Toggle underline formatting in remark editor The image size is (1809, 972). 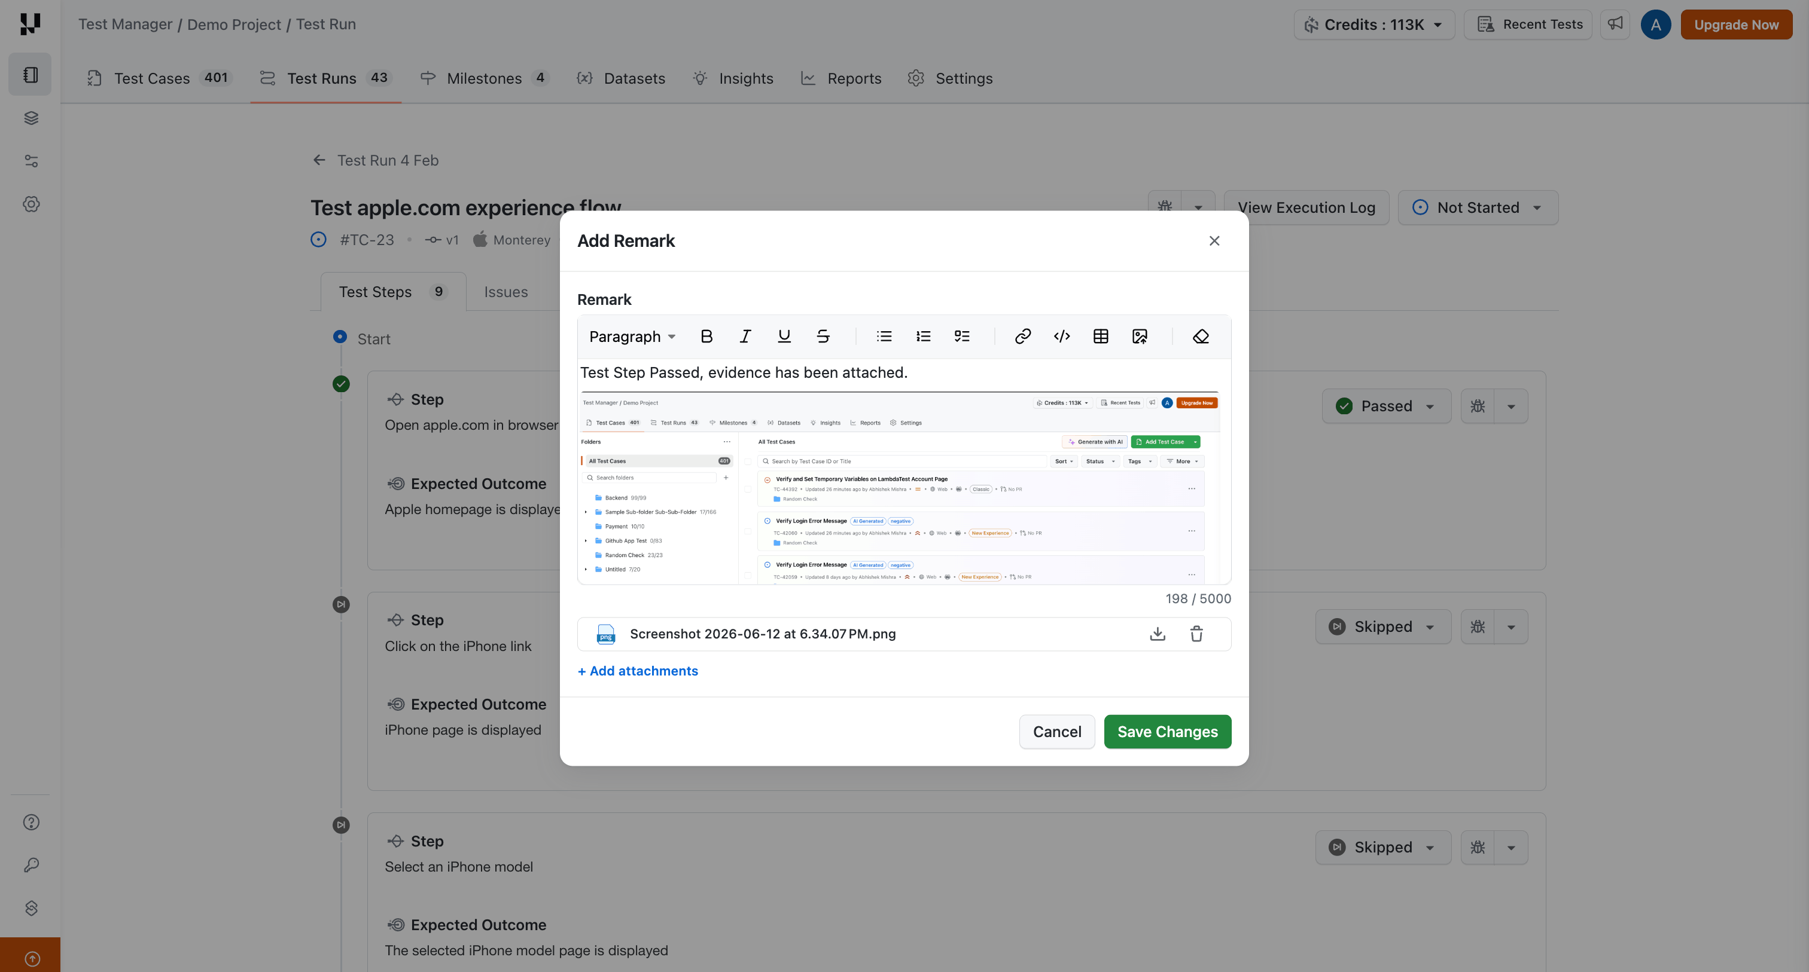(x=784, y=336)
